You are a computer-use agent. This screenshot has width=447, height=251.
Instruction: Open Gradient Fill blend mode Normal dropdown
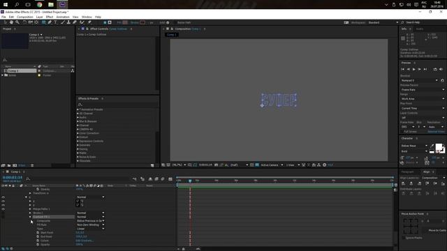(90, 217)
